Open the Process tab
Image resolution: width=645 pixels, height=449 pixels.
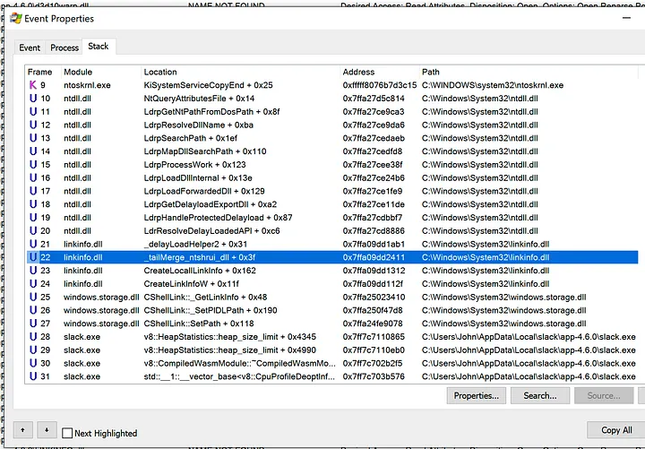click(x=64, y=47)
